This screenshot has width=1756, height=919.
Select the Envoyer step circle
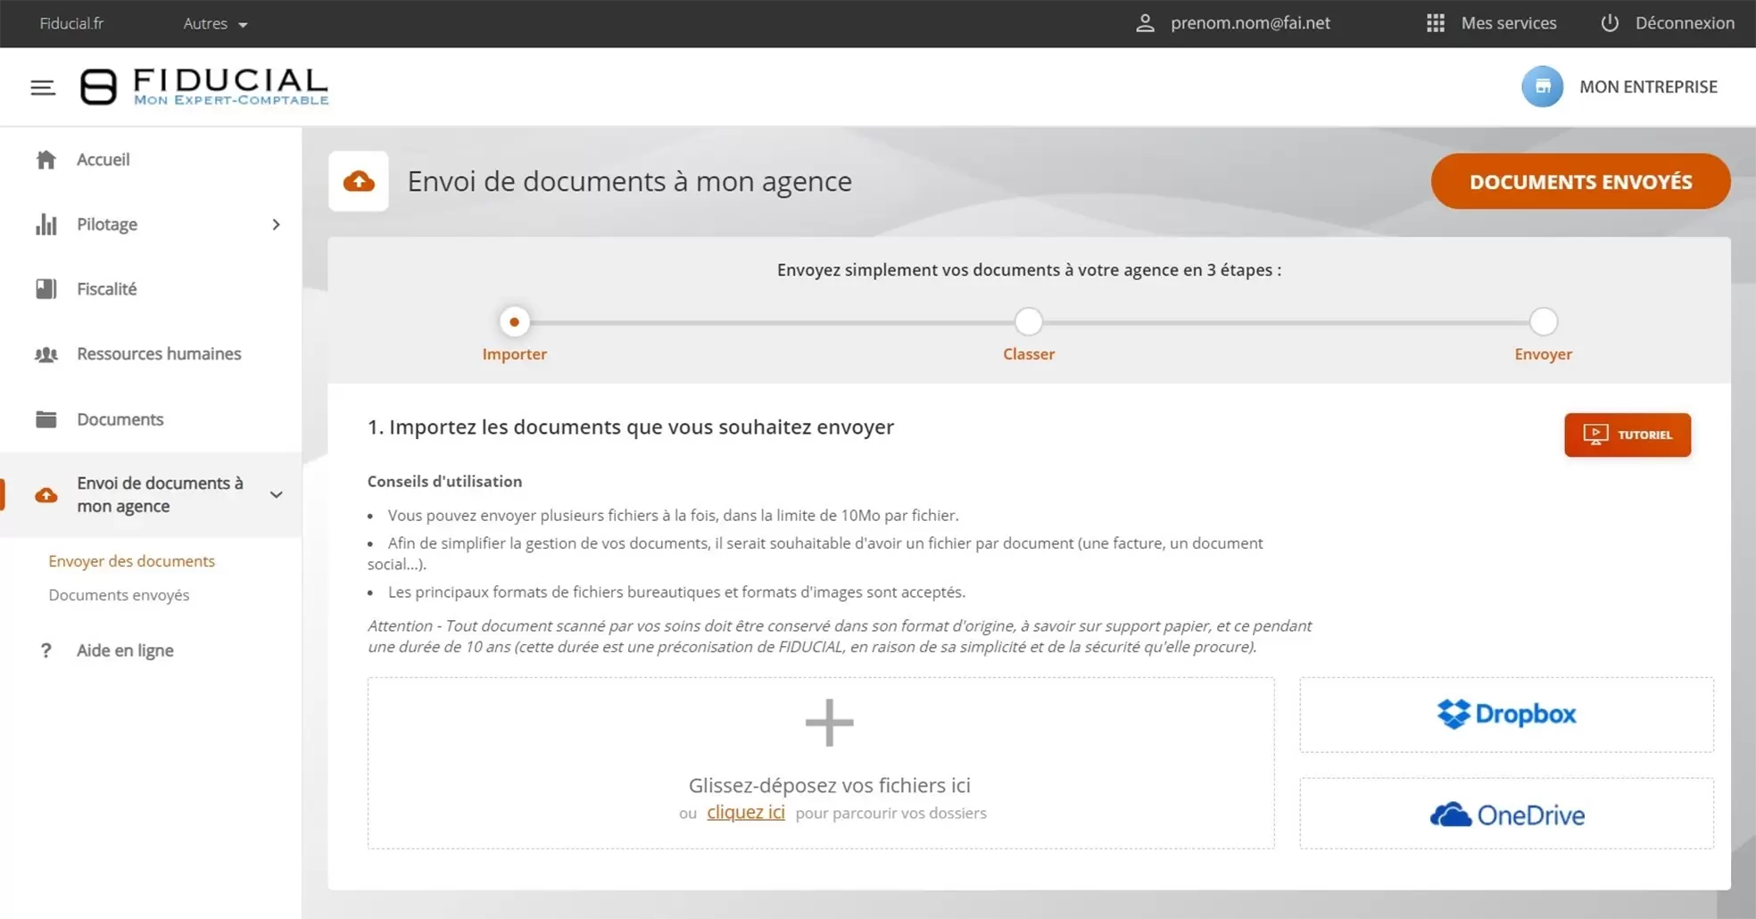(x=1543, y=322)
